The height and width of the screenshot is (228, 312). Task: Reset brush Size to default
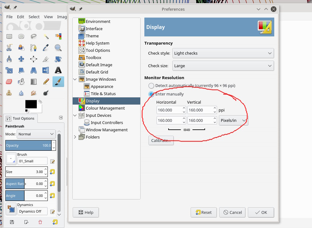pos(52,172)
